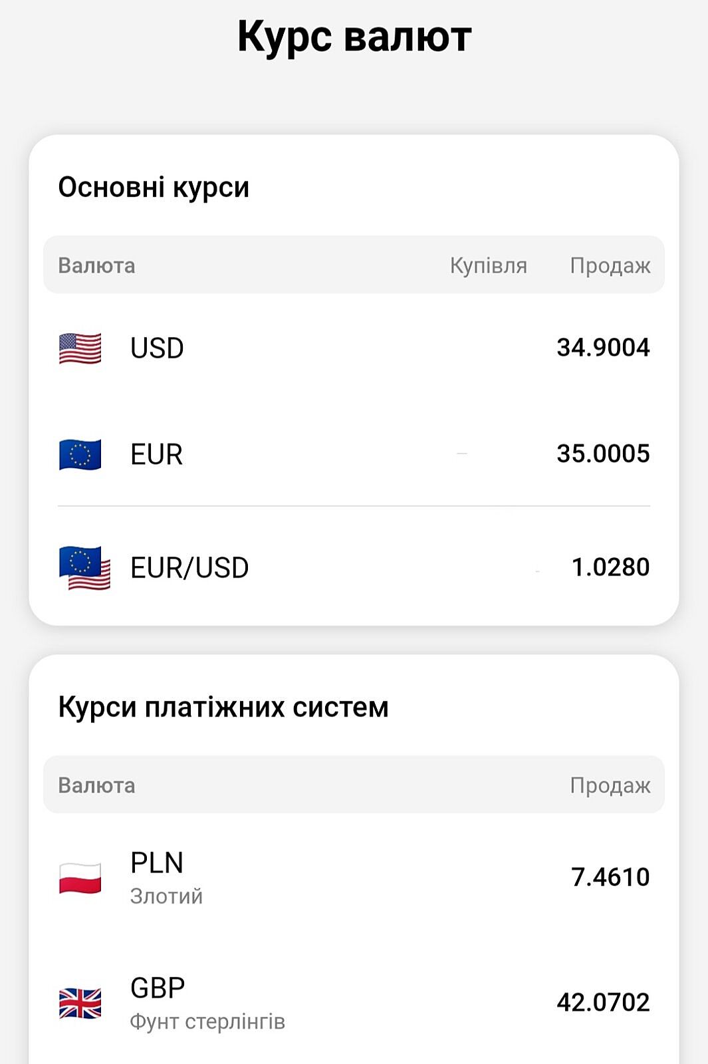Image resolution: width=708 pixels, height=1064 pixels.
Task: Tap the Poland flag icon
Action: [x=80, y=878]
